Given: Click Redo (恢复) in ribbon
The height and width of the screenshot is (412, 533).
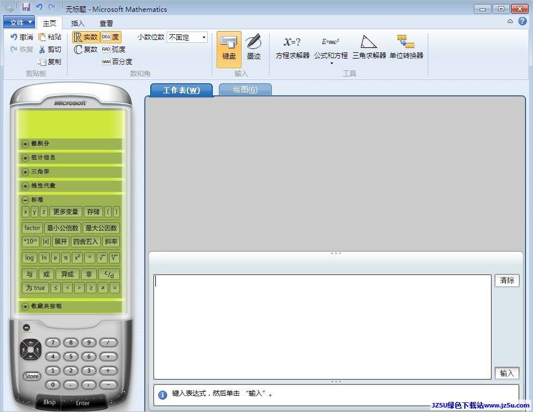Looking at the screenshot, I should [x=22, y=50].
